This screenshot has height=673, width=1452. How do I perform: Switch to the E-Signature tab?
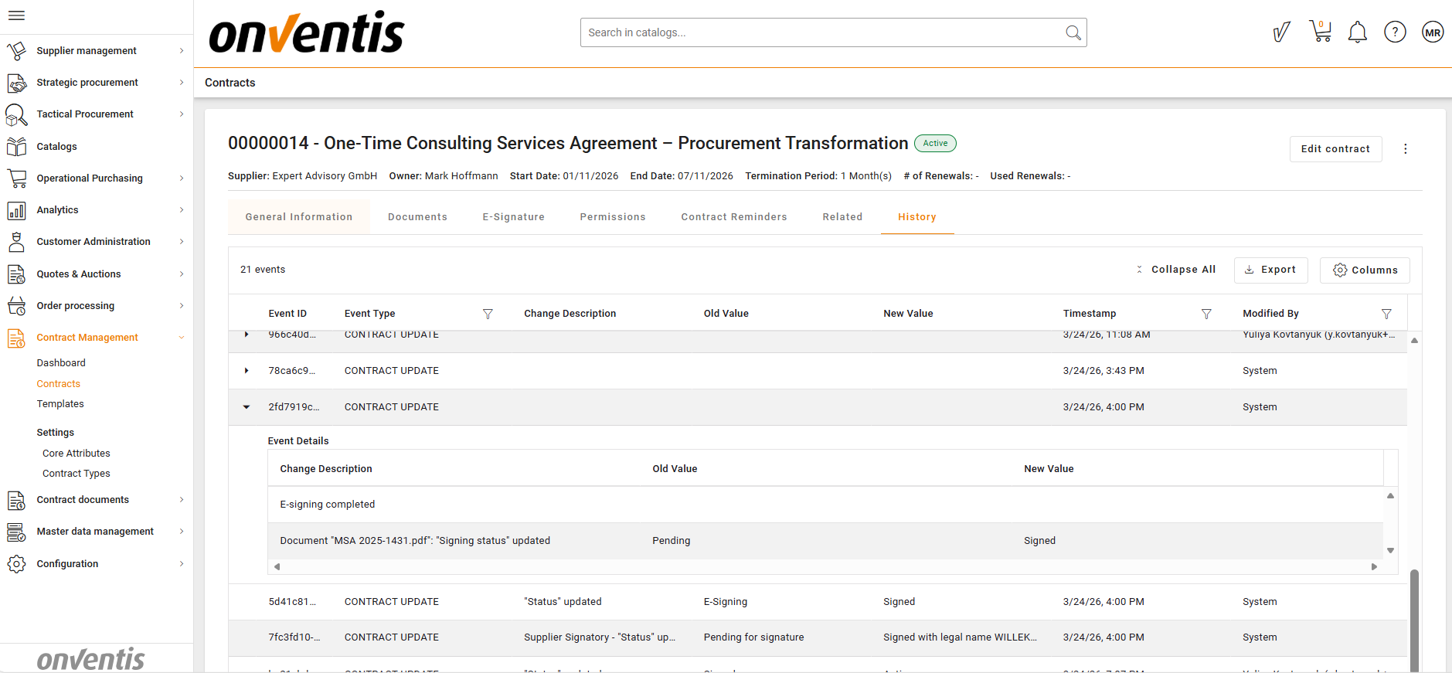point(513,217)
